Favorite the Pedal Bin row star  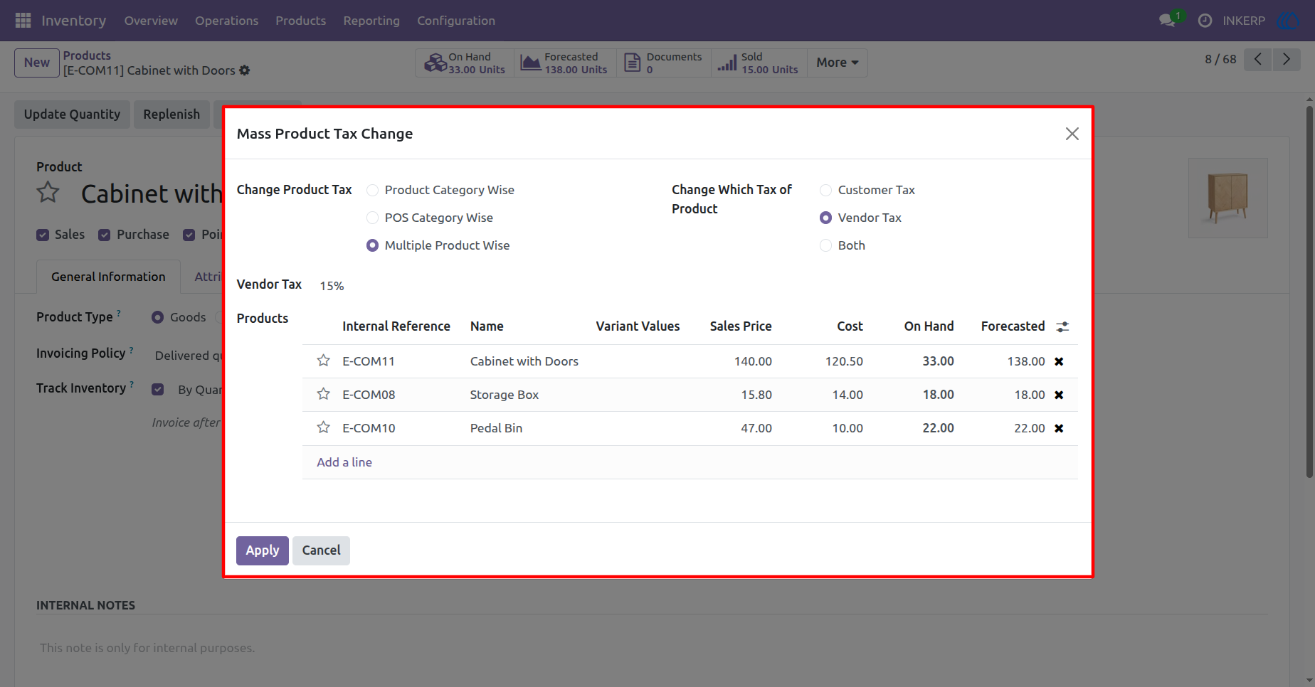323,427
